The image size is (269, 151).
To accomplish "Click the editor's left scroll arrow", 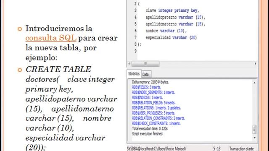I will 129,64.
